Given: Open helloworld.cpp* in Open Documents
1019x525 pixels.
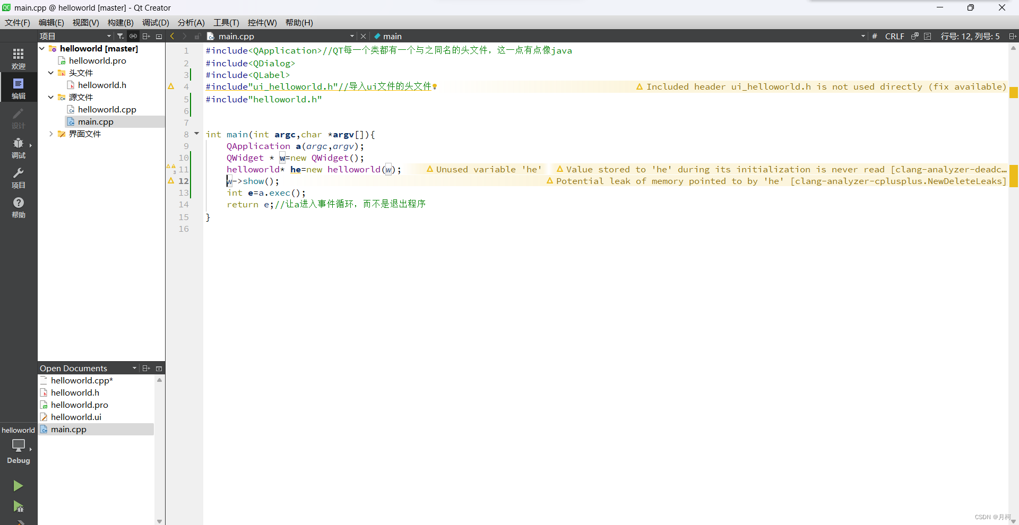Looking at the screenshot, I should click(x=82, y=380).
